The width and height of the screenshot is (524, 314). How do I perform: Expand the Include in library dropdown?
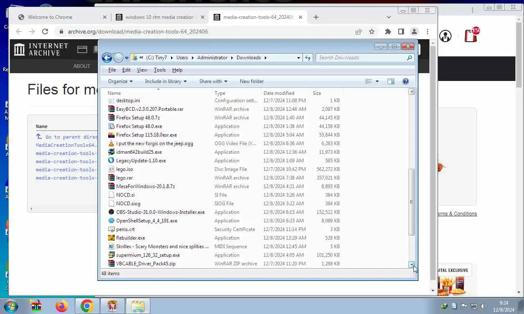coord(166,81)
